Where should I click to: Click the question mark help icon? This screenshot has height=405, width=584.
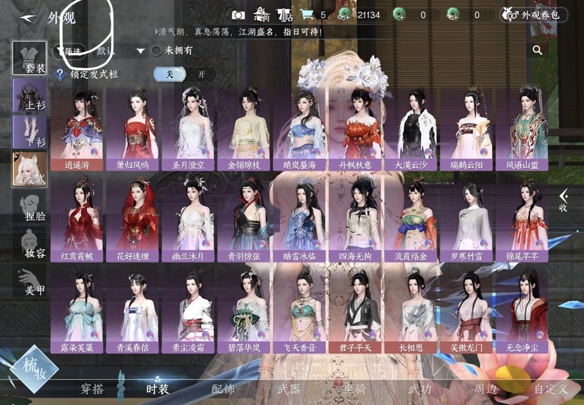pos(59,74)
